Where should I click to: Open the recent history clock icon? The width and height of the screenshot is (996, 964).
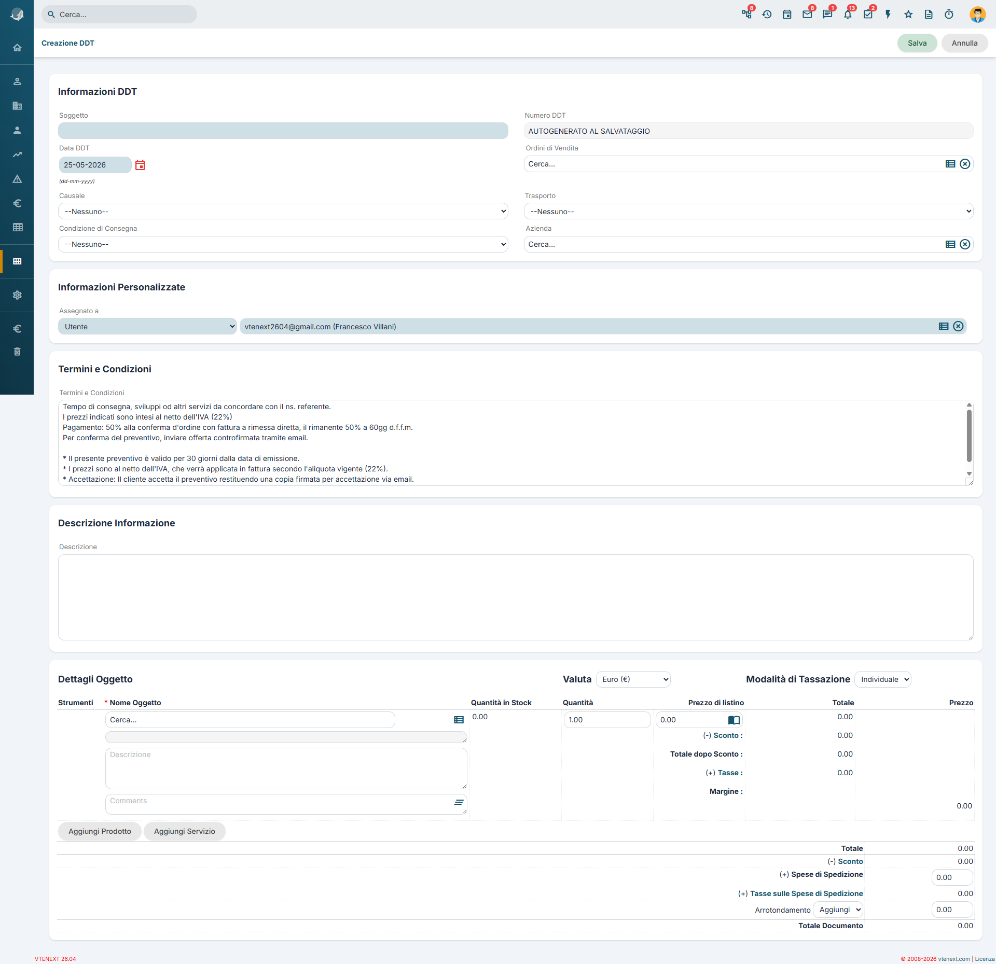767,15
